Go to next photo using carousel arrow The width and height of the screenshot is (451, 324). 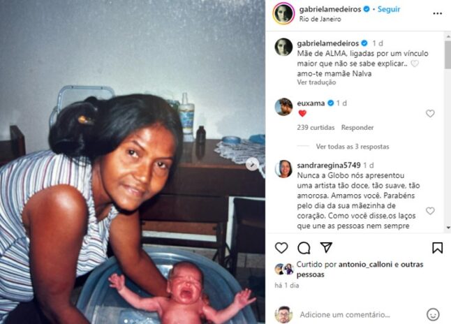pos(252,164)
